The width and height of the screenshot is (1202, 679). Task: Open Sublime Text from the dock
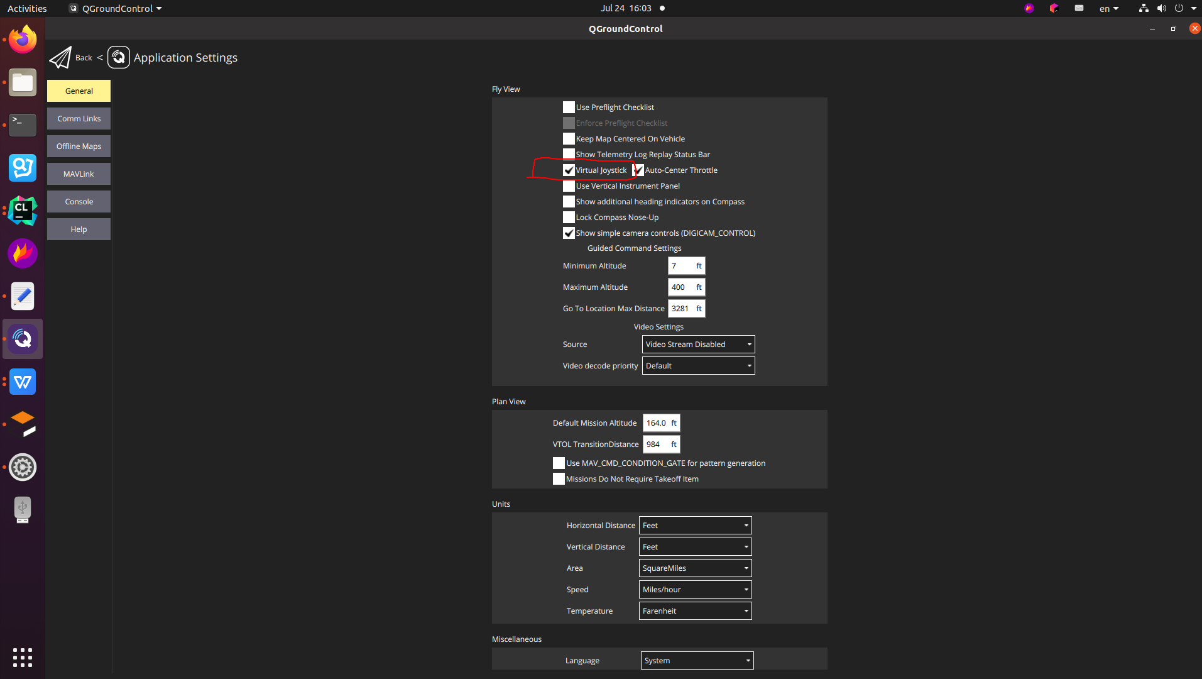[23, 424]
